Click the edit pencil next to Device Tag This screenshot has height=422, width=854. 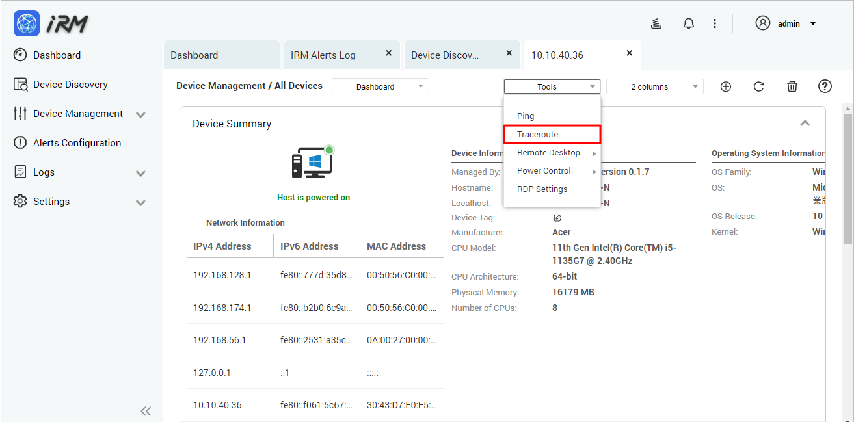click(556, 217)
